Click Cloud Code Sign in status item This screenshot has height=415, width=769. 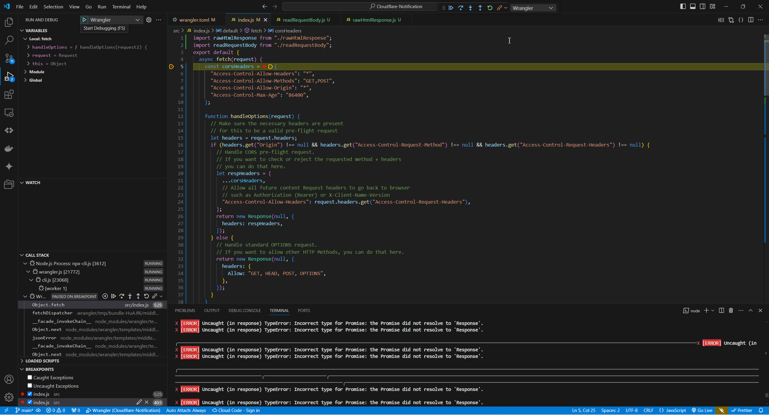tap(236, 410)
